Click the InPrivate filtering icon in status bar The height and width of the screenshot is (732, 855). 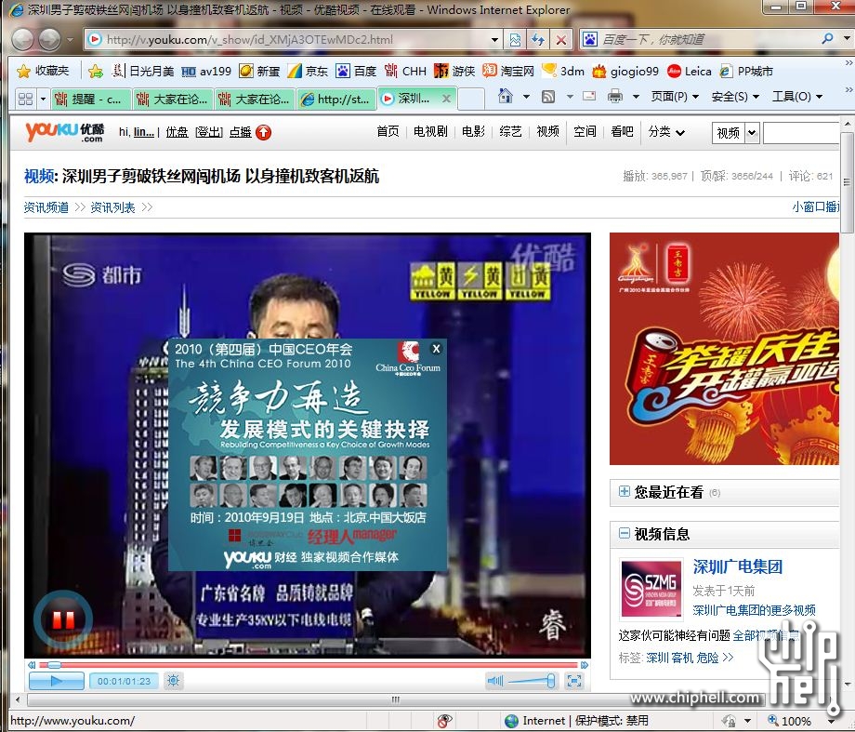(x=445, y=721)
